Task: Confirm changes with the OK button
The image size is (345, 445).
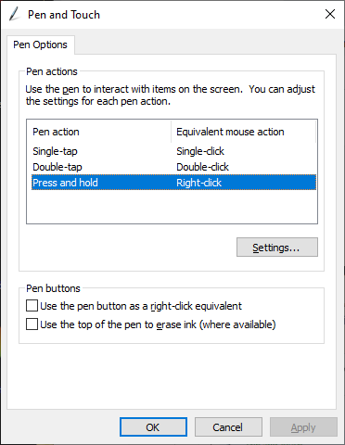Action: click(153, 427)
